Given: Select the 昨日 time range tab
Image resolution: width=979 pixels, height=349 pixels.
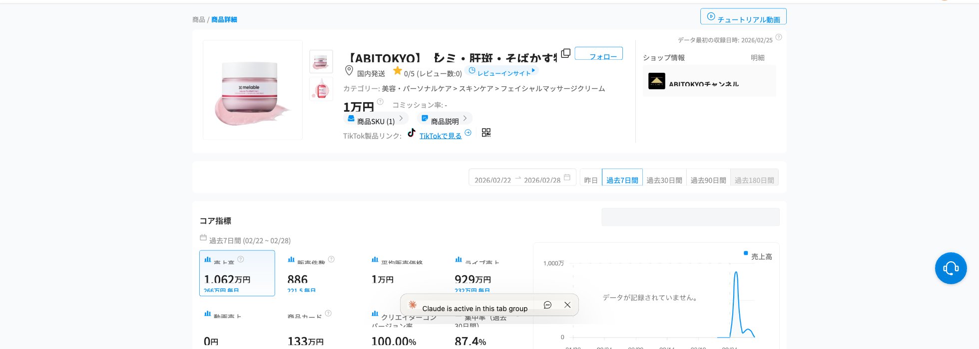Looking at the screenshot, I should tap(591, 177).
